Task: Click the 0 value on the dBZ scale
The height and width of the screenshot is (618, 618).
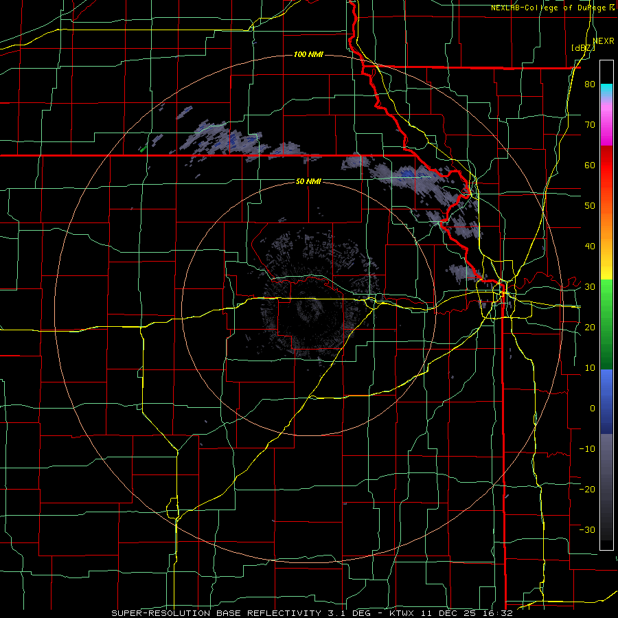Action: [593, 409]
